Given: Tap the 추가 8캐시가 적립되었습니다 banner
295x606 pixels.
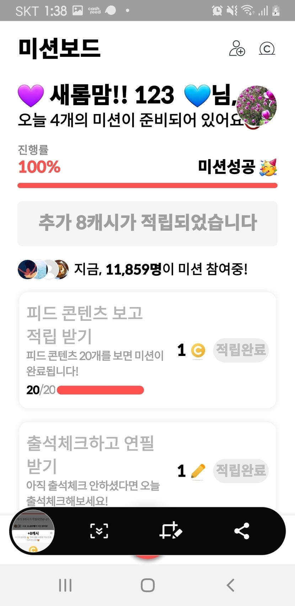Looking at the screenshot, I should point(147,223).
